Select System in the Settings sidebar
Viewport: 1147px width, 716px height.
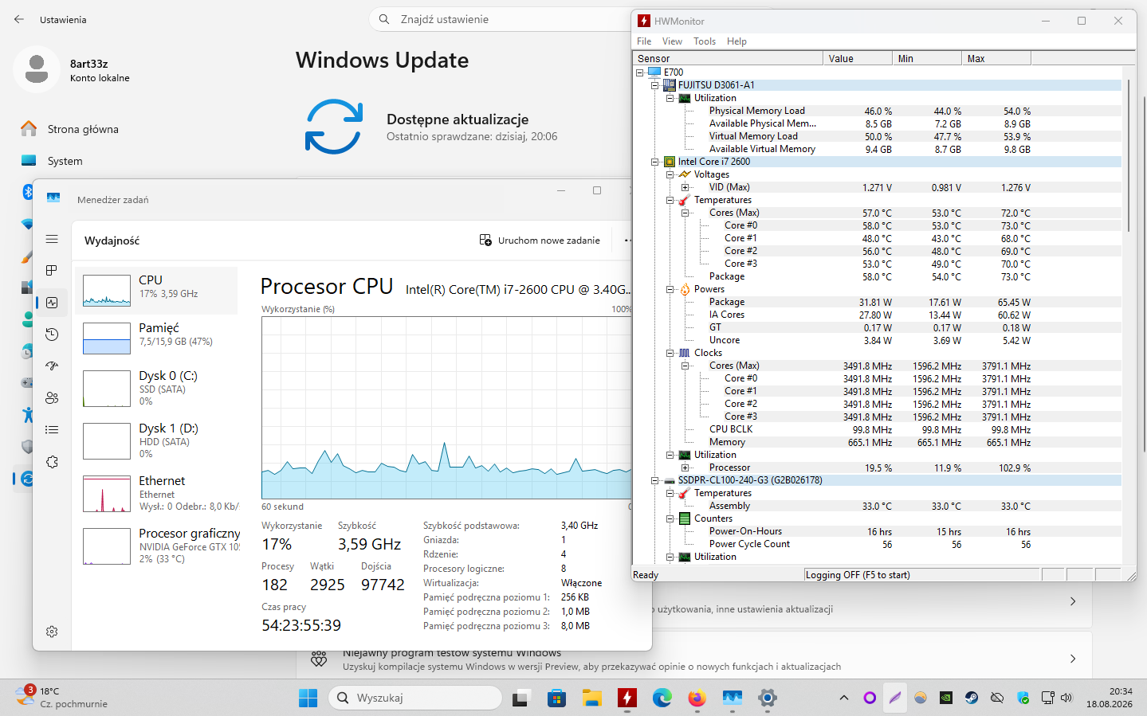pyautogui.click(x=65, y=161)
